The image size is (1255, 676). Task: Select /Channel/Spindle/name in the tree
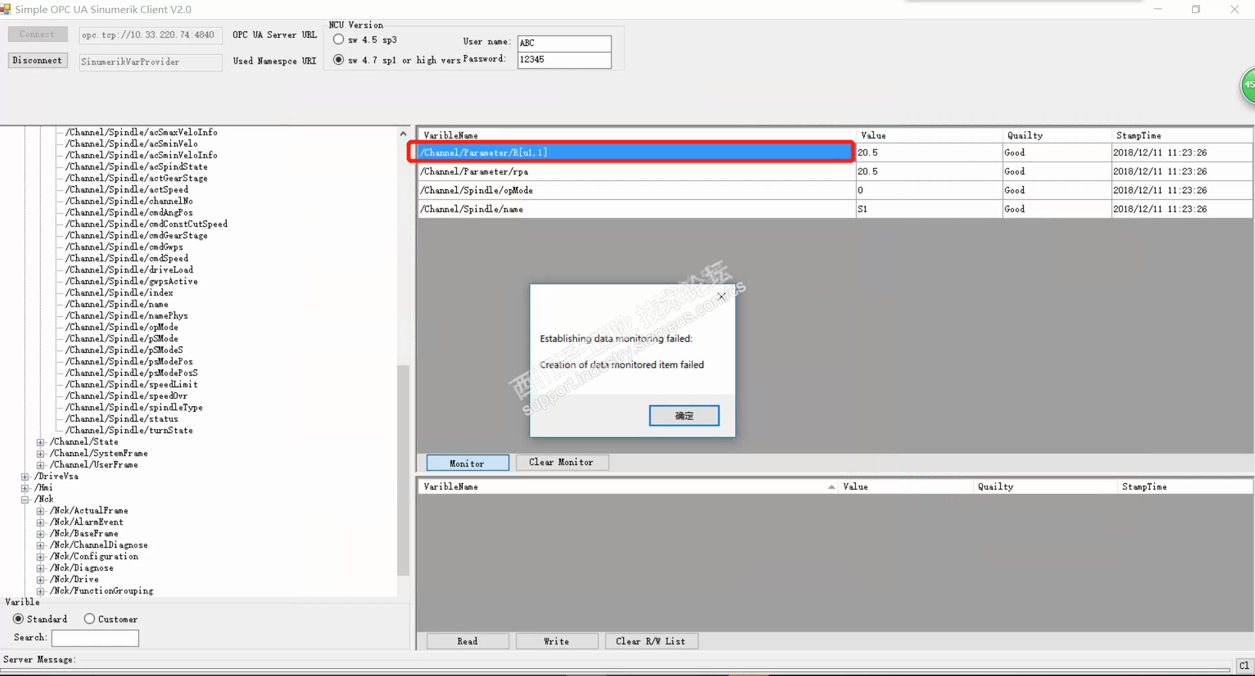(117, 304)
